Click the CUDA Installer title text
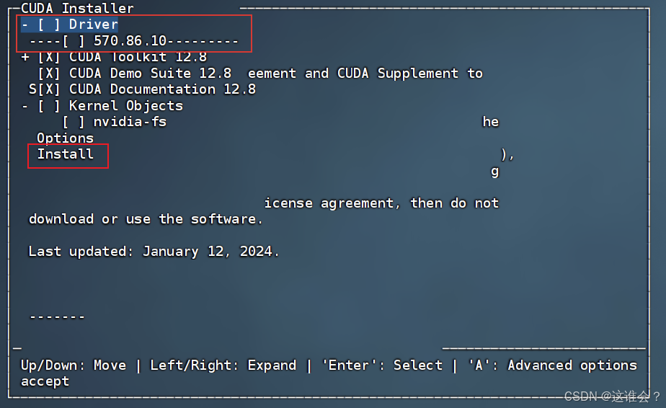Viewport: 666px width, 408px height. 77,8
